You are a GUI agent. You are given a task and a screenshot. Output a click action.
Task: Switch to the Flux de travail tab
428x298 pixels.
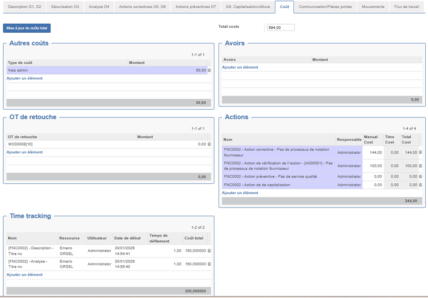point(407,7)
